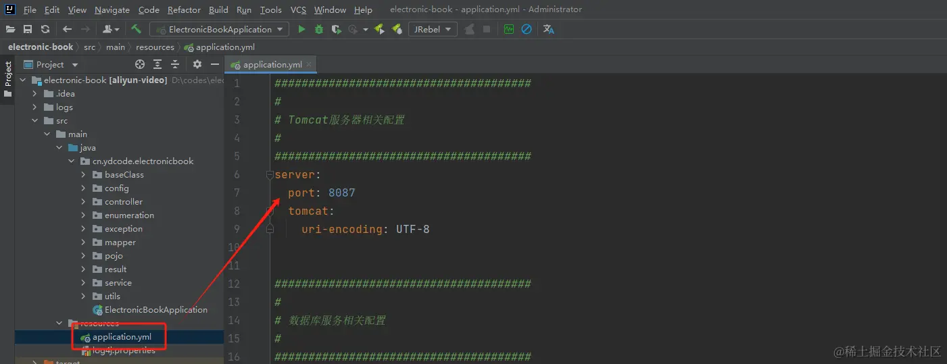Open the Window menu
Image resolution: width=947 pixels, height=364 pixels.
(x=330, y=9)
